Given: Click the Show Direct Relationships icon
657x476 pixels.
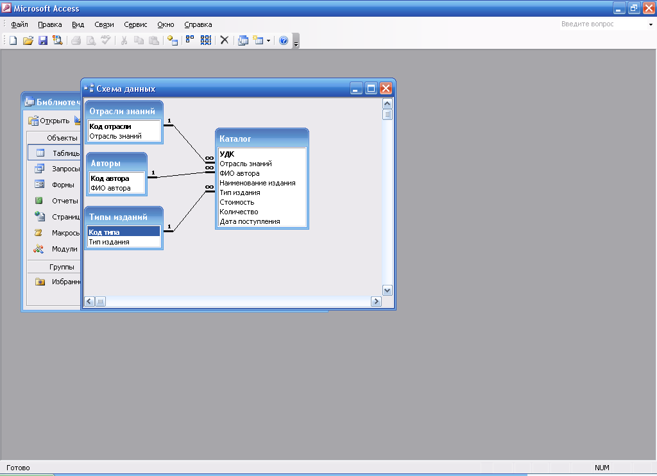Looking at the screenshot, I should (x=190, y=40).
